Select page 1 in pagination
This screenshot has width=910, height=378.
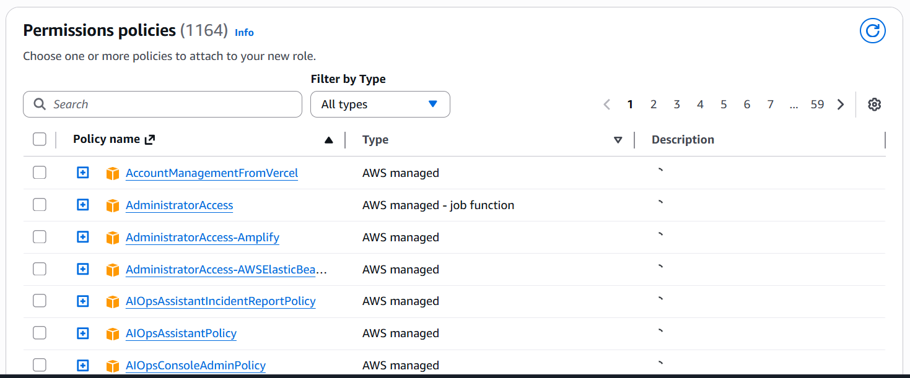[630, 105]
